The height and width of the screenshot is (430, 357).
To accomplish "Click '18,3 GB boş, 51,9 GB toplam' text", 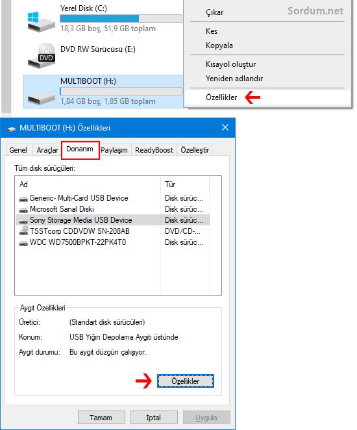I will 108,29.
